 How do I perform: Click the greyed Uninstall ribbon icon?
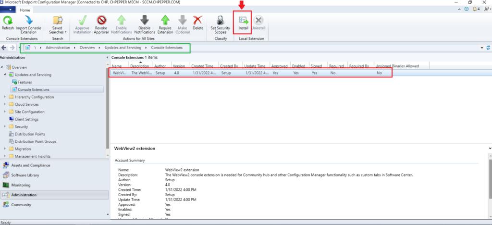pyautogui.click(x=258, y=21)
